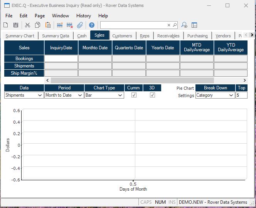Click the Top value input field

pyautogui.click(x=241, y=95)
